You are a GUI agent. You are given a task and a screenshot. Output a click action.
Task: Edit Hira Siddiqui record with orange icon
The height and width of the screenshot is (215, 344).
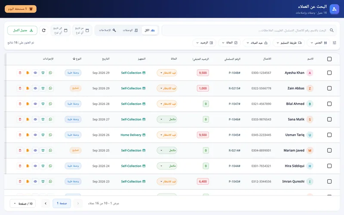coord(28,166)
